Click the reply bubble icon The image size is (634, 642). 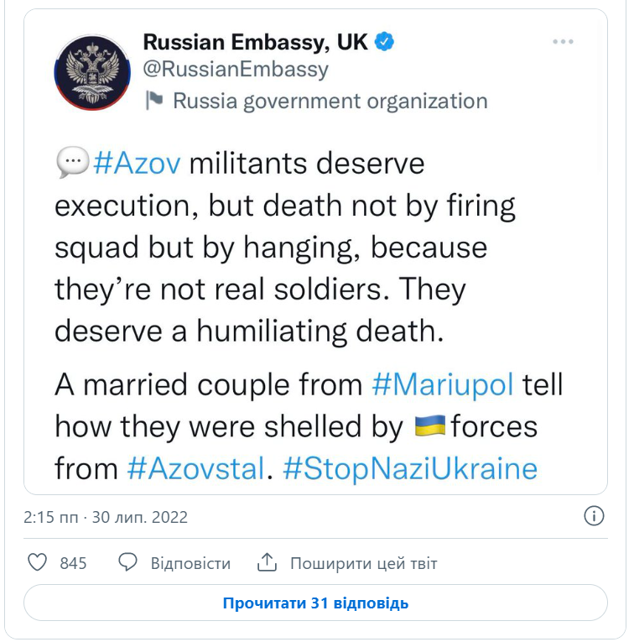[x=127, y=562]
